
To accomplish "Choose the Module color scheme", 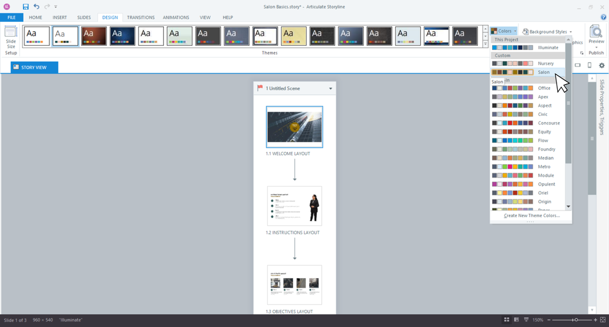I will tap(528, 175).
